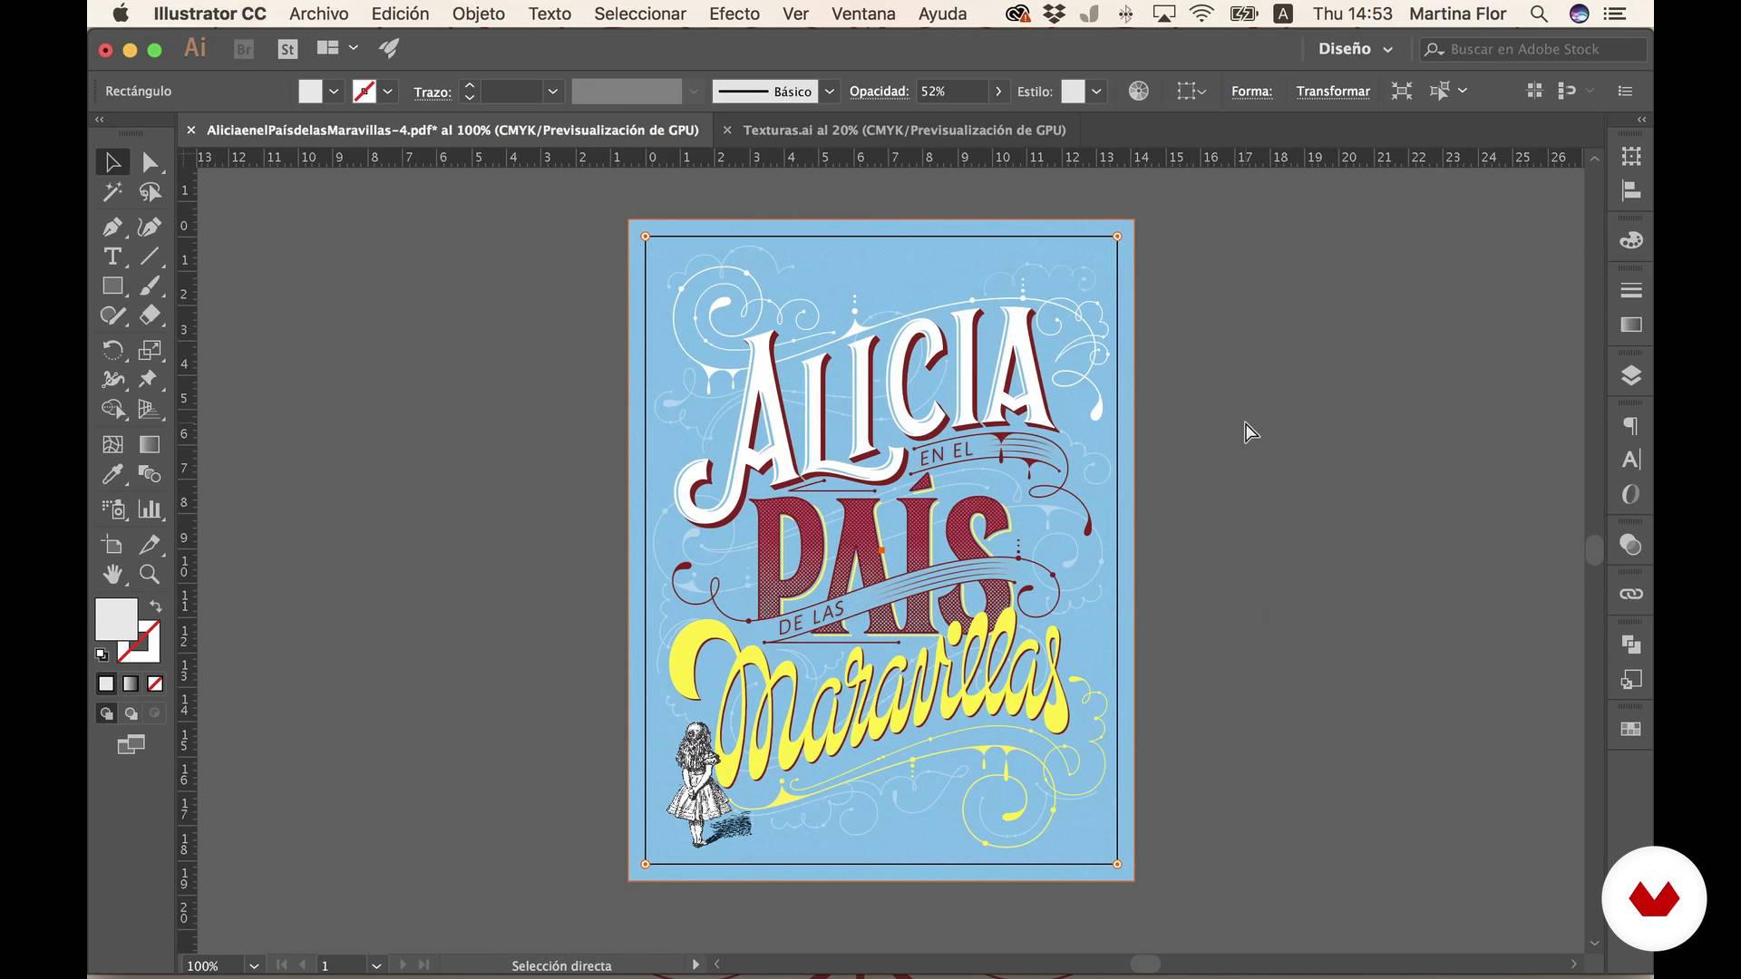Reset default fill and stroke

(x=102, y=654)
